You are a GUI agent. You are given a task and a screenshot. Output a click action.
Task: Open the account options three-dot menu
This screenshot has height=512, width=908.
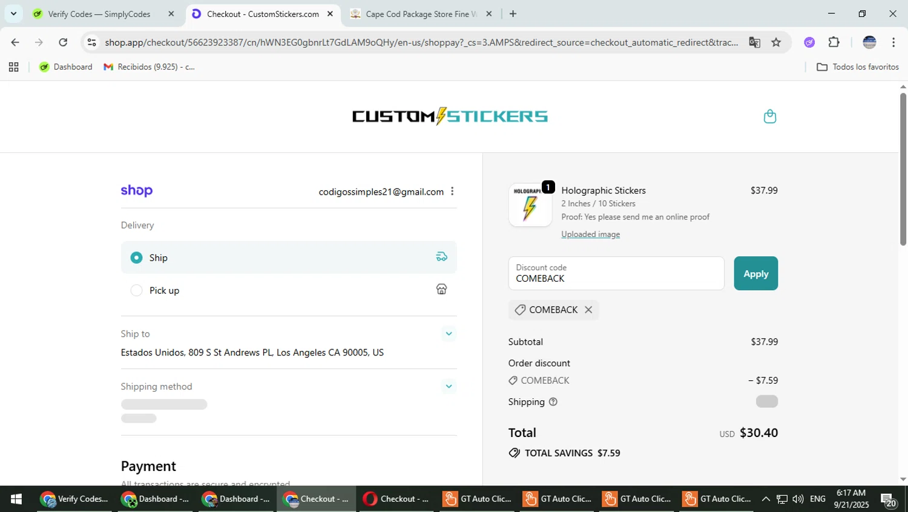(452, 192)
